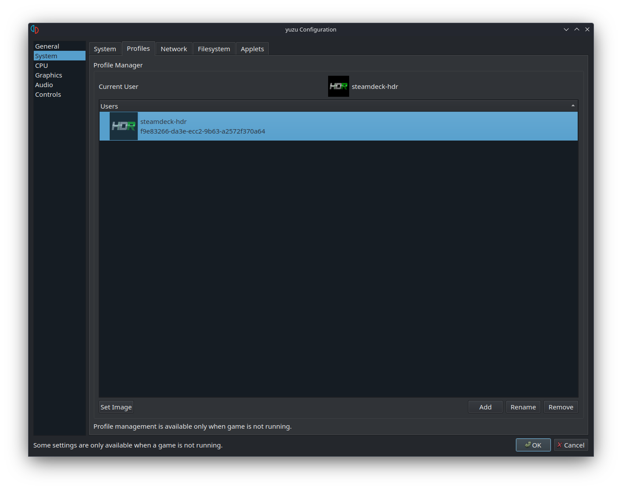622x490 pixels.
Task: Cancel the configuration dialog
Action: (x=571, y=445)
